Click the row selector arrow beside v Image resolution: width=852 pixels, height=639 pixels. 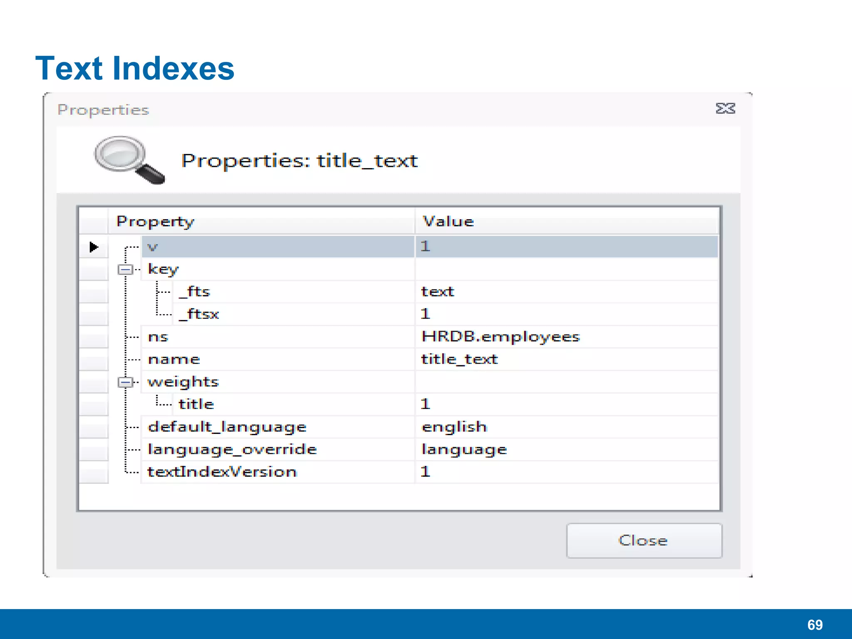pyautogui.click(x=94, y=247)
